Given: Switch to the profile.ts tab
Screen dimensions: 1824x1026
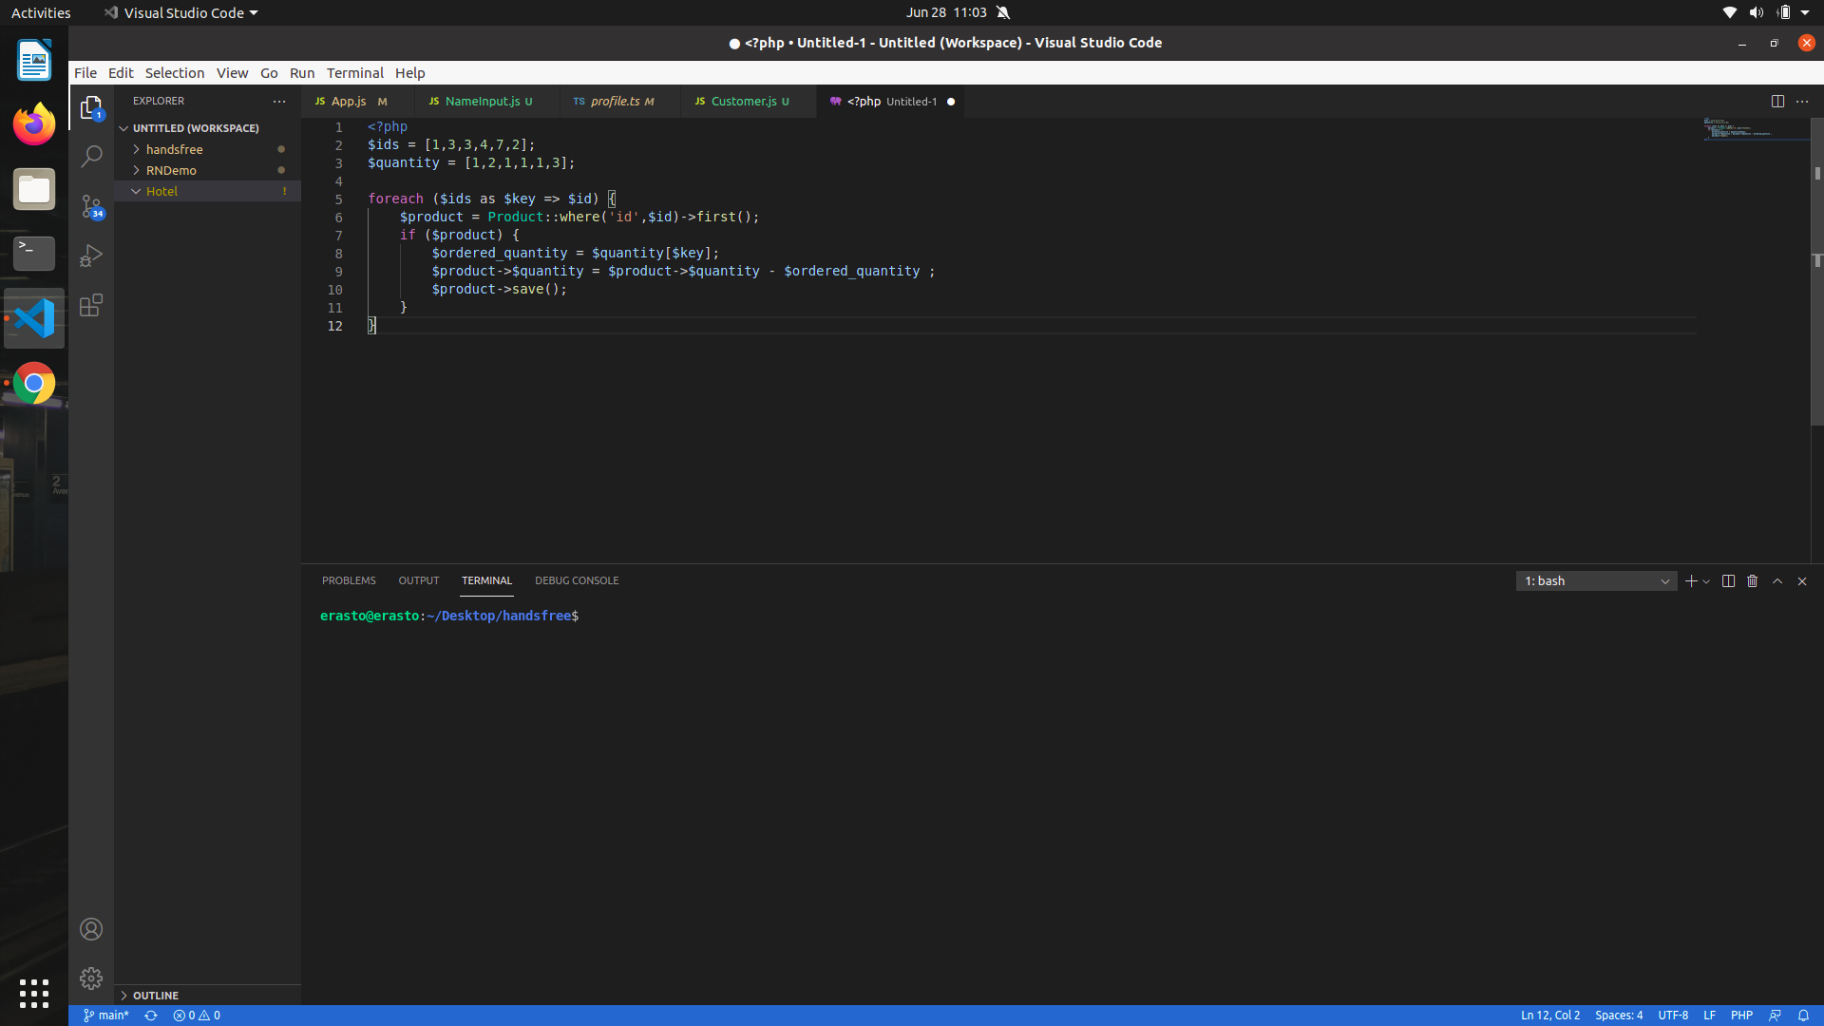Looking at the screenshot, I should pyautogui.click(x=615, y=101).
